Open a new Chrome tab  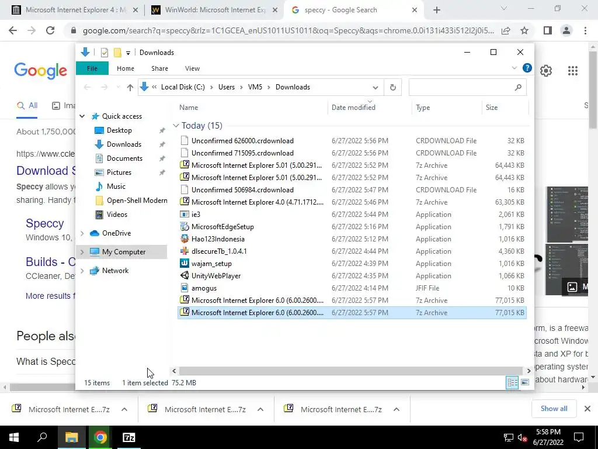pyautogui.click(x=437, y=11)
